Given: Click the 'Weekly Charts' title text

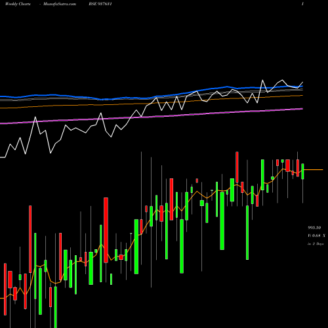Looking at the screenshot, I should coord(18,4).
